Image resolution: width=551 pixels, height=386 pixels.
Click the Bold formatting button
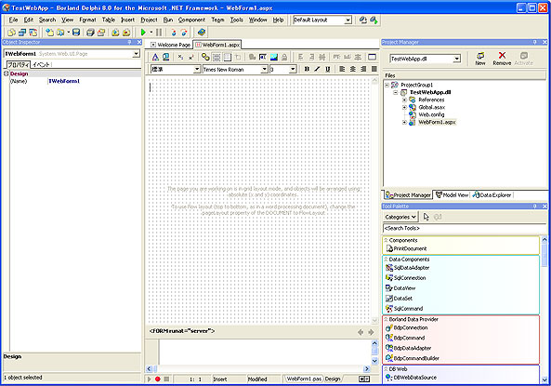(x=307, y=69)
